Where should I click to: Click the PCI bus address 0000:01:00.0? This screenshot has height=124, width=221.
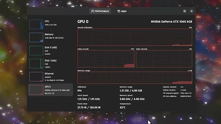pyautogui.click(x=186, y=96)
